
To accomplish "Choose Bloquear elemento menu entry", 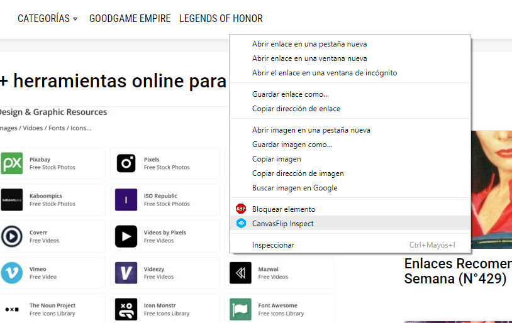I will pyautogui.click(x=350, y=209).
